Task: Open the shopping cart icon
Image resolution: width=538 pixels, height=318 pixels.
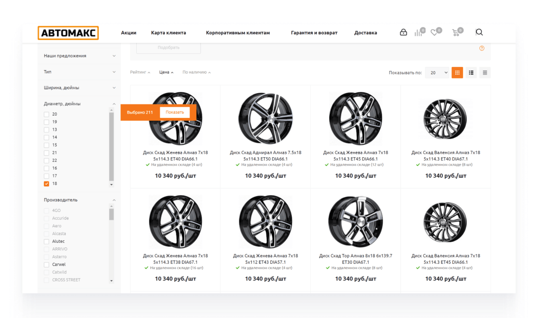Action: (x=456, y=33)
